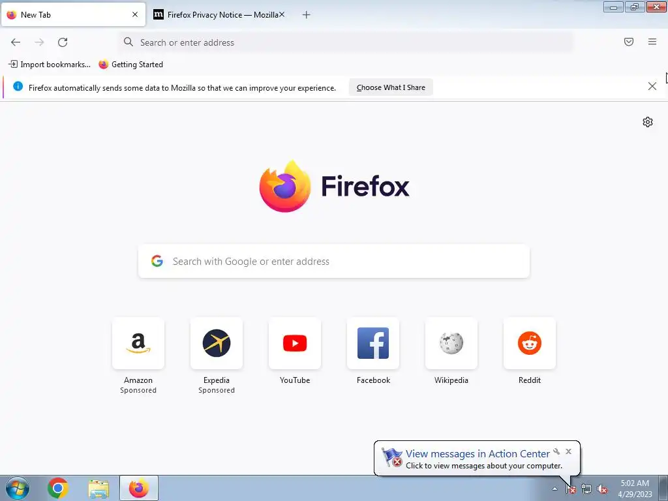668x501 pixels.
Task: Reload the current page
Action: tap(63, 42)
